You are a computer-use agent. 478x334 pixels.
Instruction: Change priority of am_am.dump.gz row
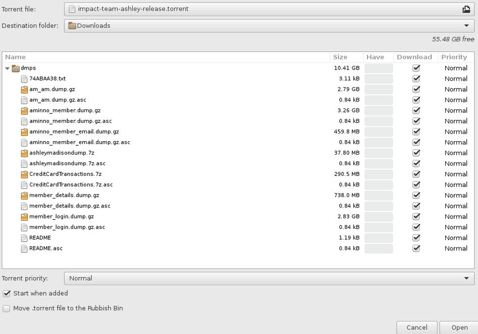point(456,90)
